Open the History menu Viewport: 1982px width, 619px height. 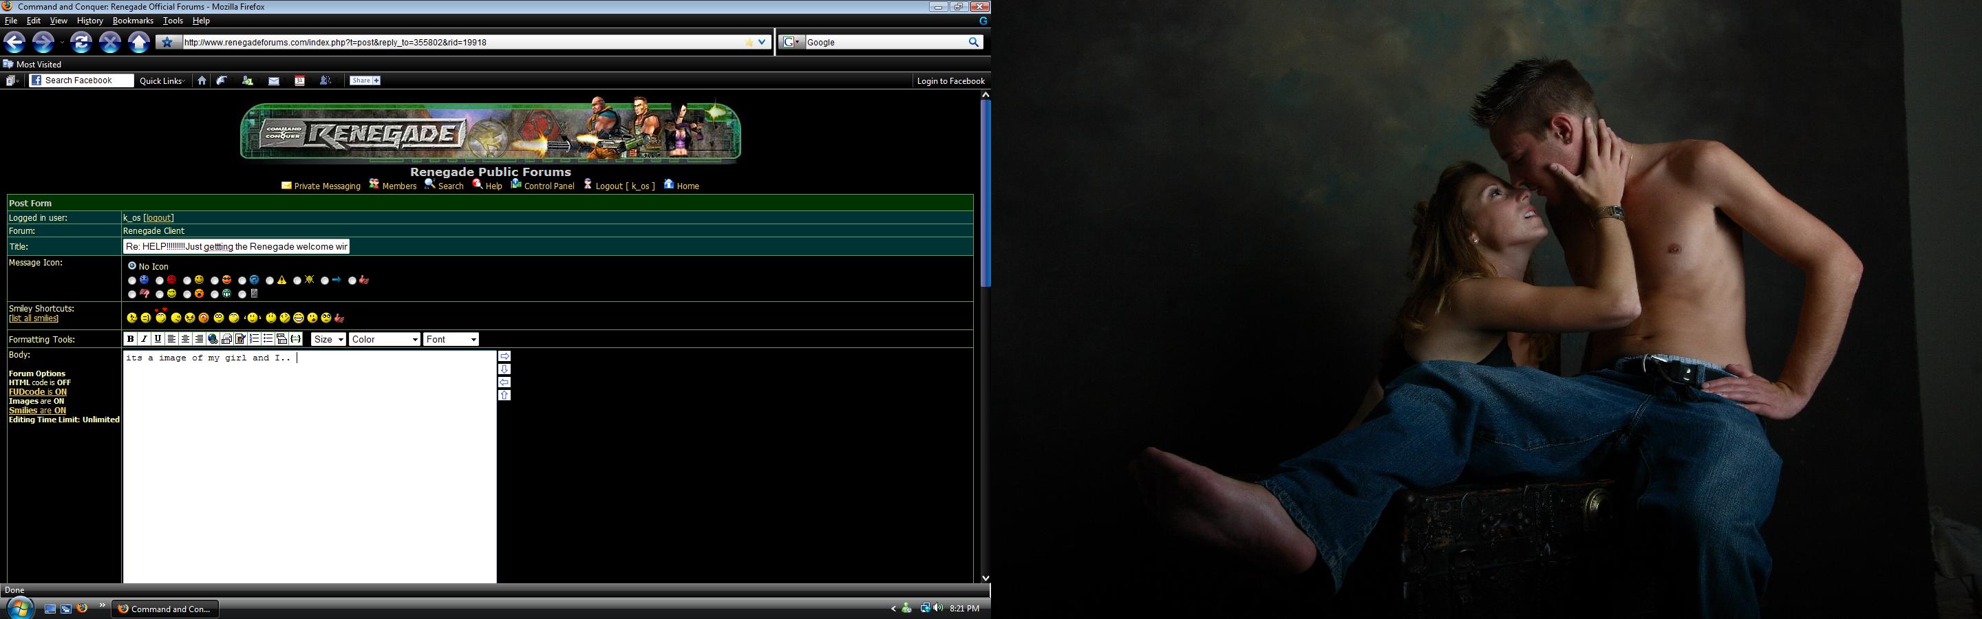90,21
